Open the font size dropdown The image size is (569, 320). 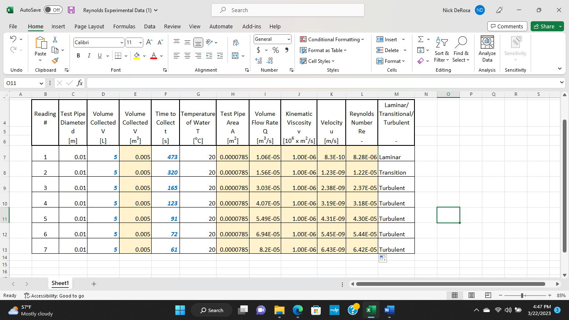point(140,42)
